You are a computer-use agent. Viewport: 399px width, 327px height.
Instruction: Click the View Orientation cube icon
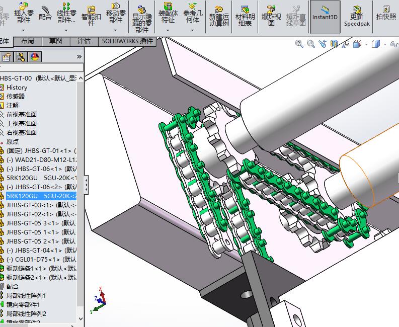[358, 44]
